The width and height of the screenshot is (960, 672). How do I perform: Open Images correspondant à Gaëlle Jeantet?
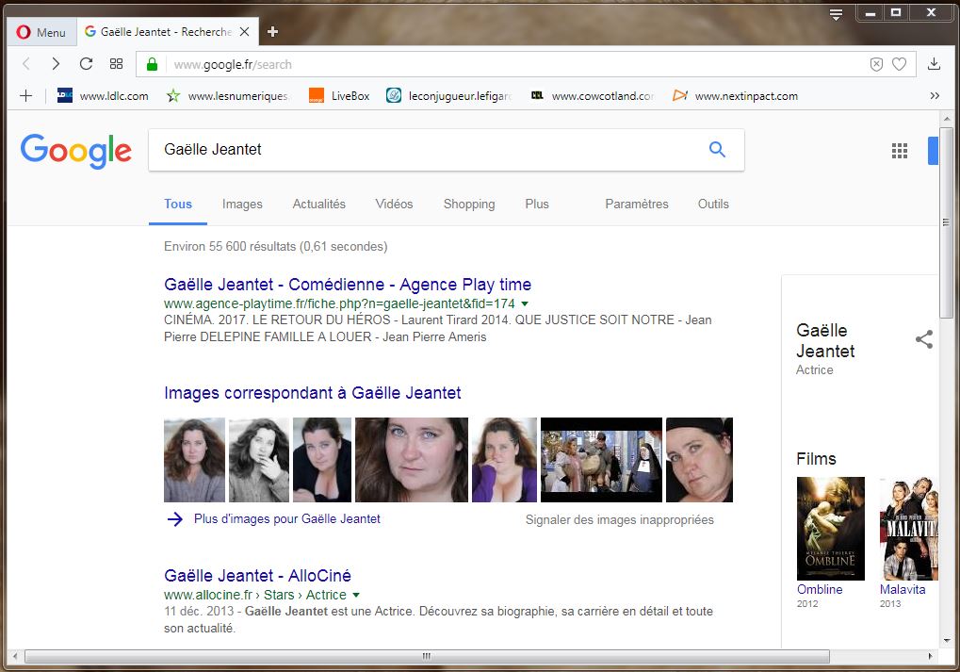[x=312, y=393]
